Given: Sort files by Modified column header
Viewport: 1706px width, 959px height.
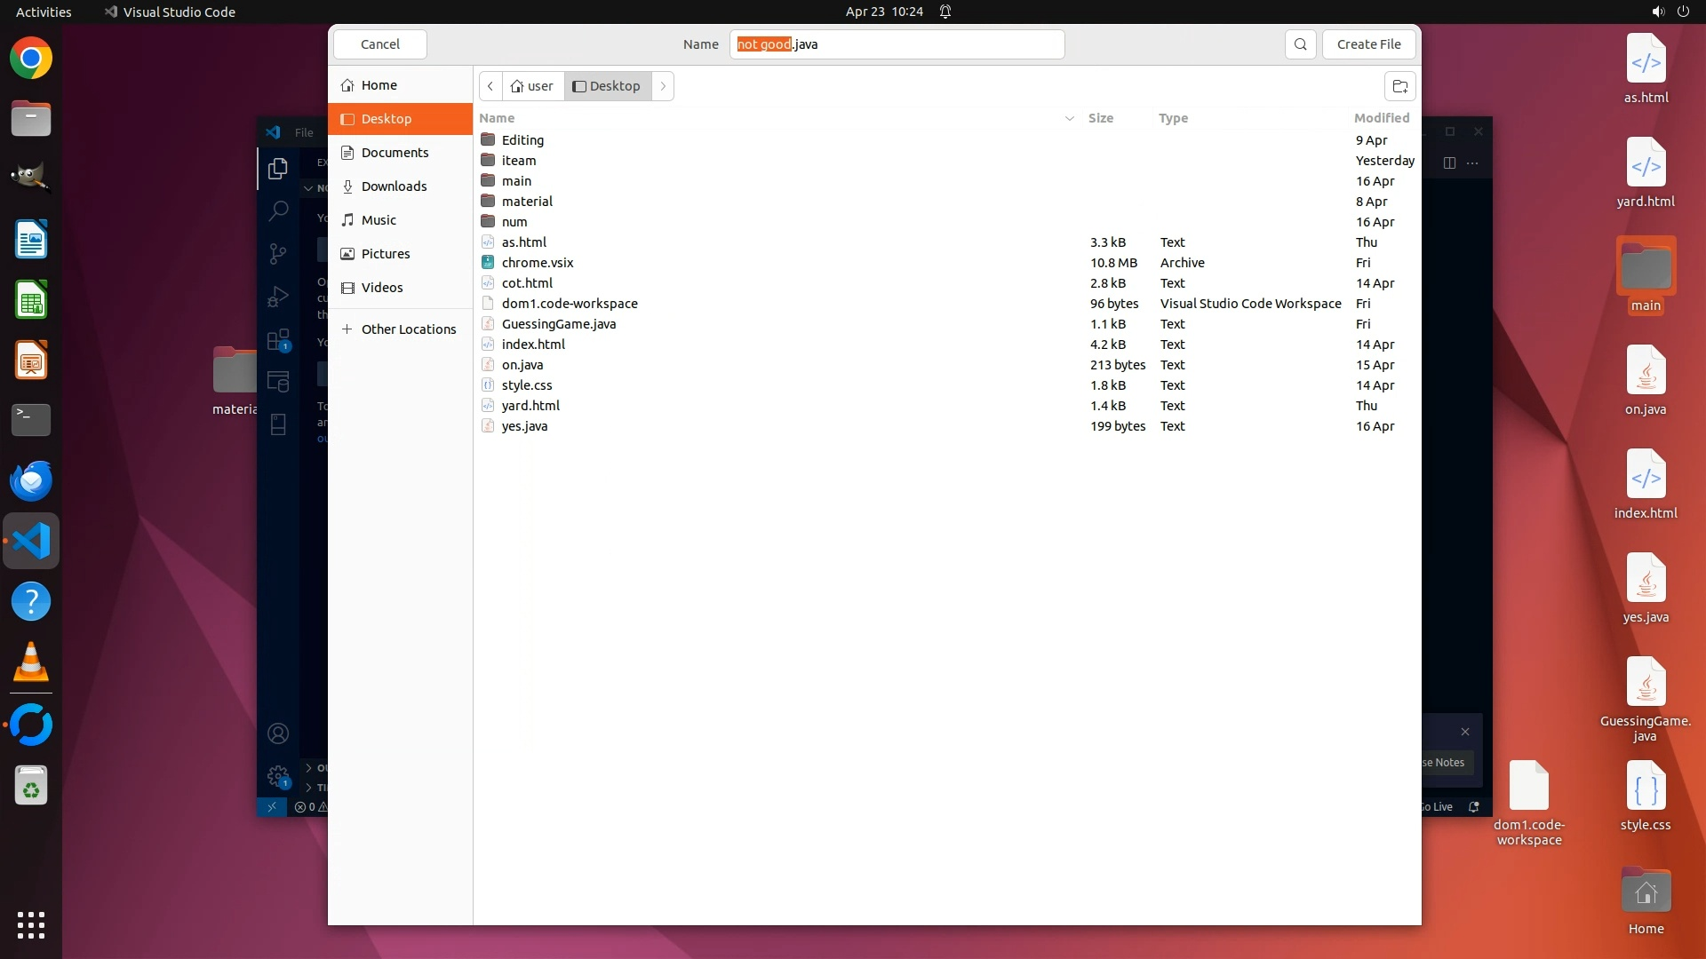Looking at the screenshot, I should [1381, 118].
